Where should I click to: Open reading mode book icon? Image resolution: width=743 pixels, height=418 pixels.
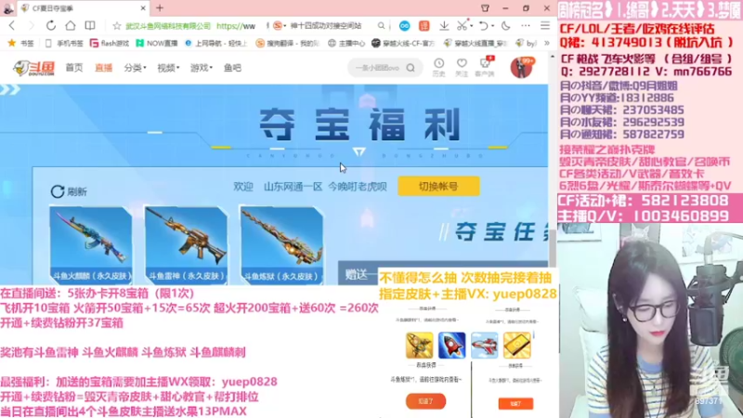tap(89, 26)
